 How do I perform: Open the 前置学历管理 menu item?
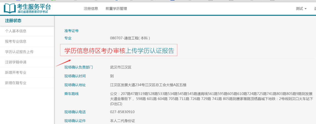pyautogui.click(x=116, y=8)
